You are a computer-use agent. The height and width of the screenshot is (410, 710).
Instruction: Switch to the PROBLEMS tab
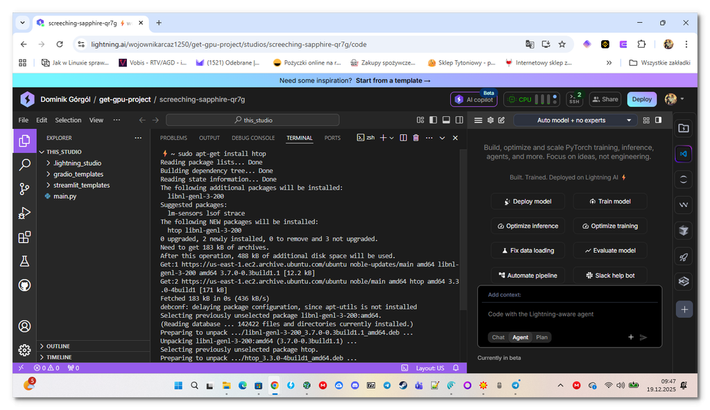(173, 138)
